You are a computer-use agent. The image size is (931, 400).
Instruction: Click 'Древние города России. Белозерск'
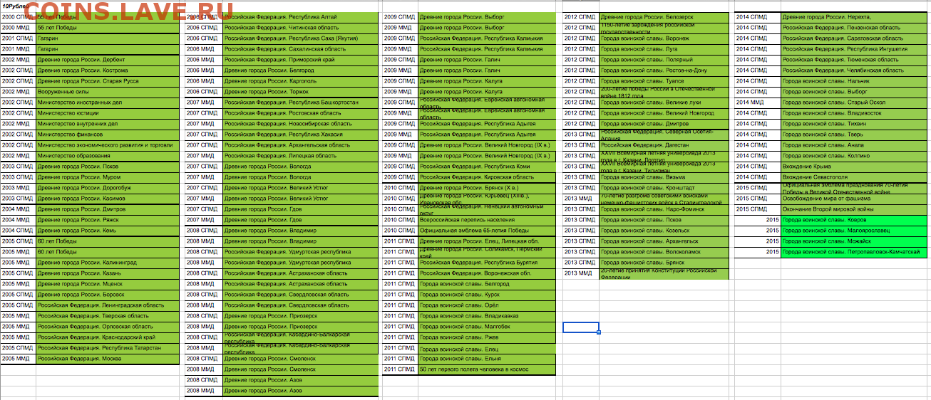tap(664, 17)
